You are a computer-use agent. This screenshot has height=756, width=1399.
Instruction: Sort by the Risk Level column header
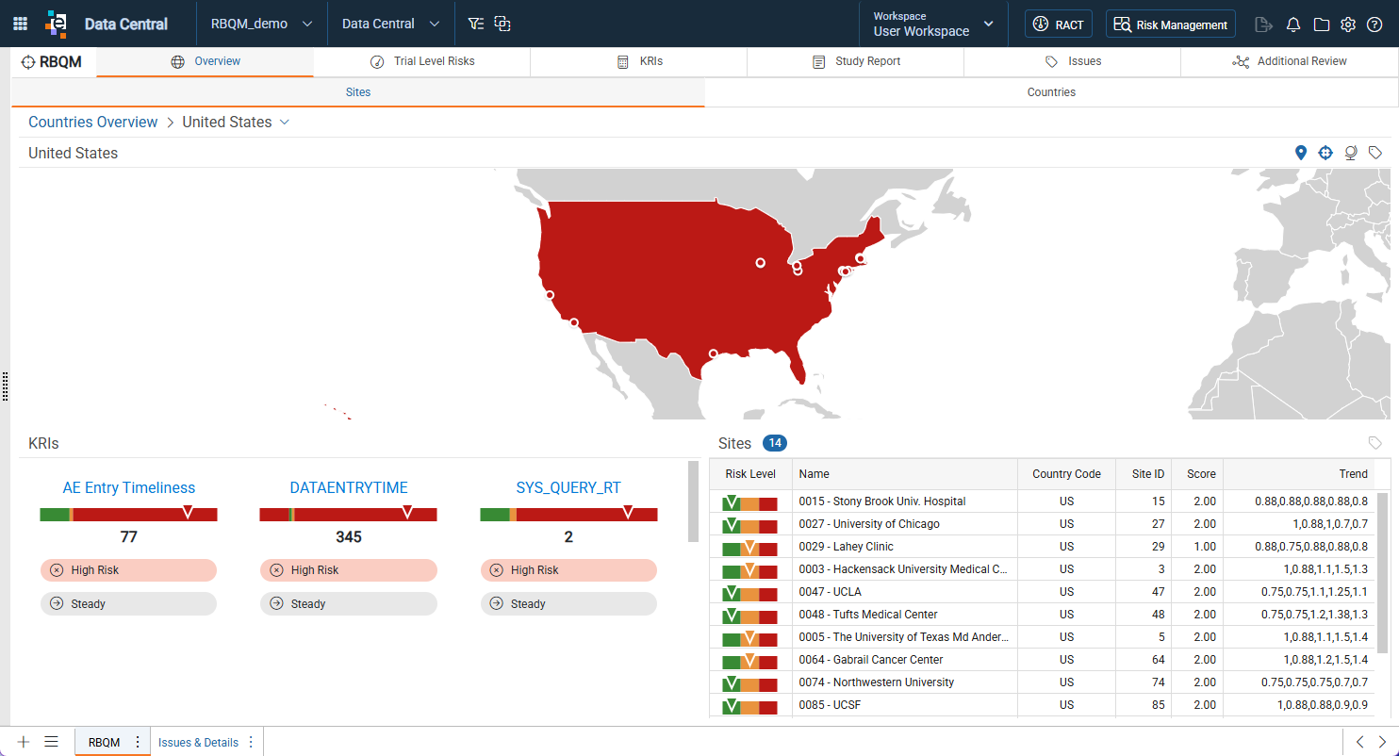pos(750,474)
